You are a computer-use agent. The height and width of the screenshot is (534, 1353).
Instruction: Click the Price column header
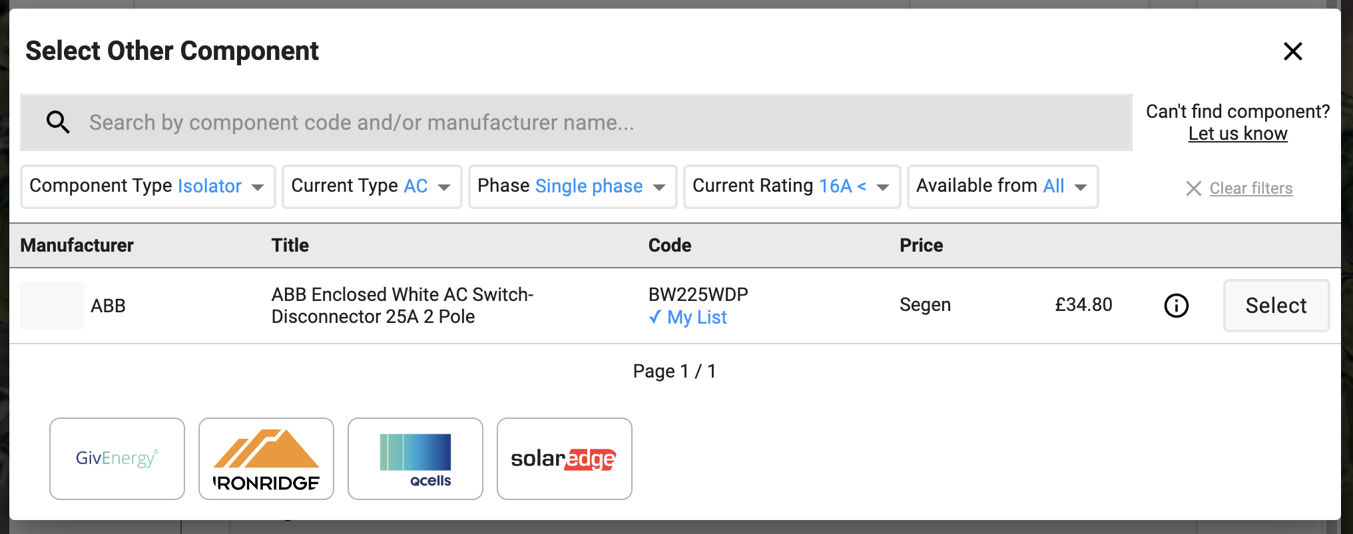(x=922, y=246)
